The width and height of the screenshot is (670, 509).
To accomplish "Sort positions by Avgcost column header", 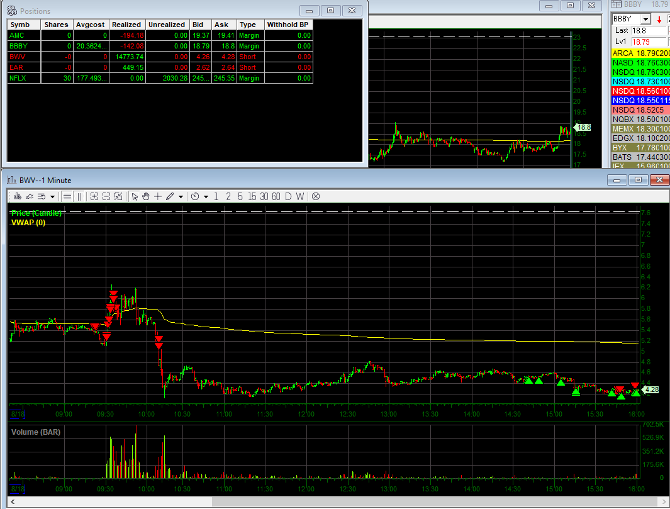I will click(91, 25).
